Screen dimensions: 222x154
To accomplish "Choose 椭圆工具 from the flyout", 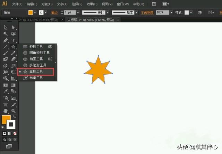I will click(36, 59).
